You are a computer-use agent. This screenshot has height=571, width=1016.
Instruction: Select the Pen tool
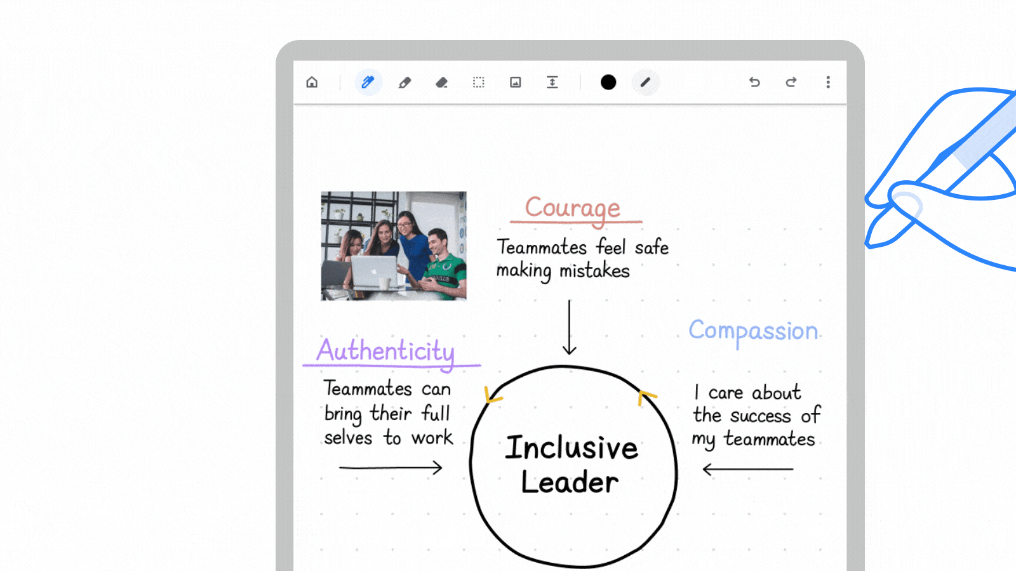368,82
